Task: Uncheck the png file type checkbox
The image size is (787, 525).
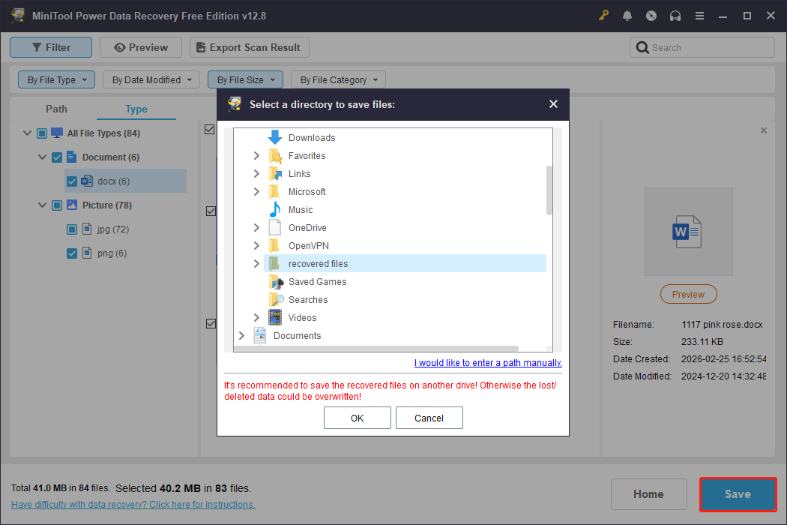Action: tap(71, 253)
